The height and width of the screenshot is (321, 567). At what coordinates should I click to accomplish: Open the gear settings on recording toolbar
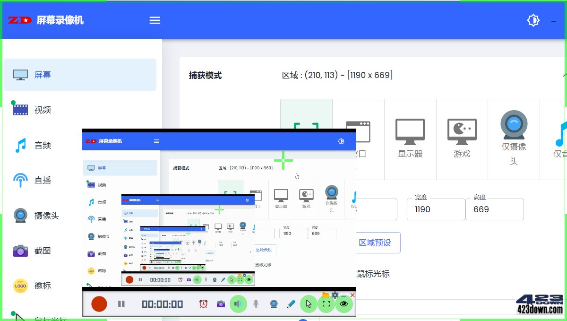(335, 295)
